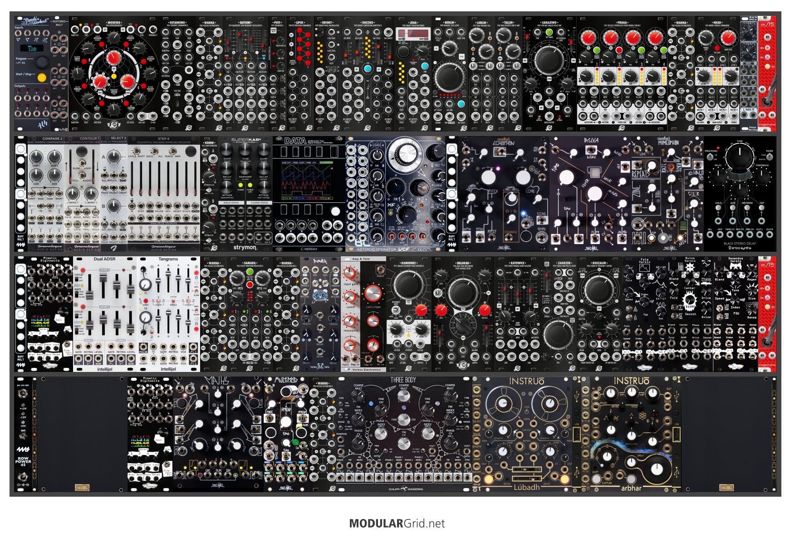Select the Mimeophon module
The height and width of the screenshot is (533, 795).
[667, 194]
